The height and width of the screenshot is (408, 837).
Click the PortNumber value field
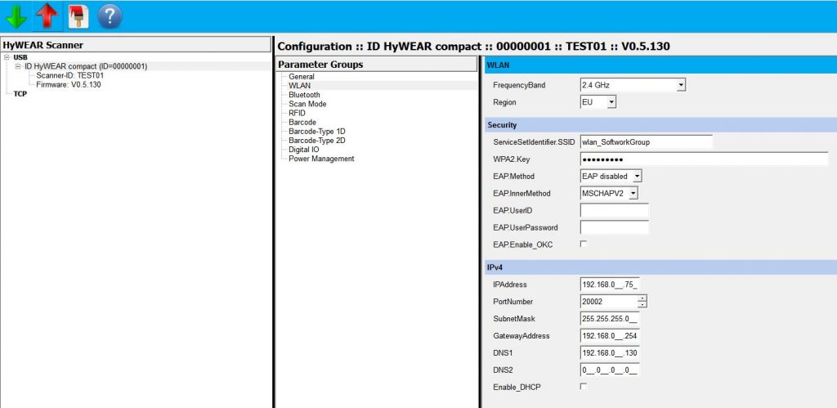tap(608, 302)
